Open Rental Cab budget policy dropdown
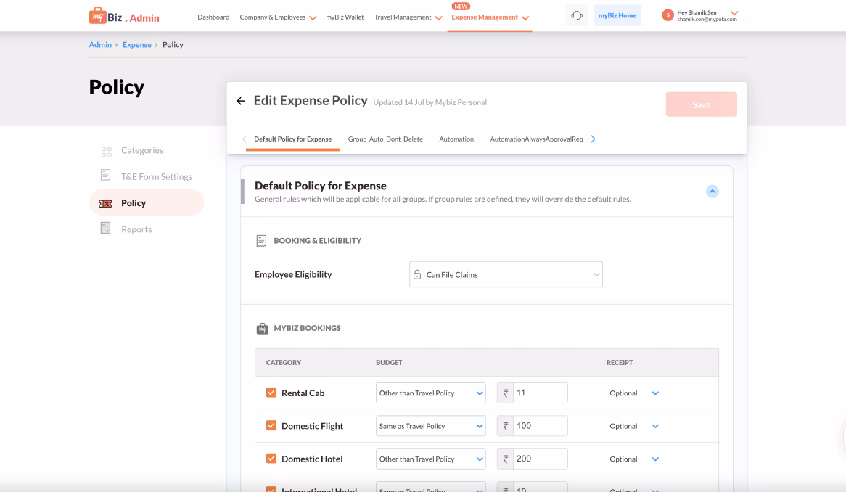 [430, 393]
